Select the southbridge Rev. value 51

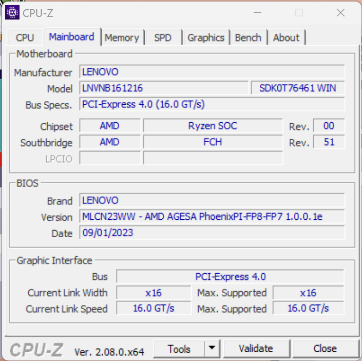click(329, 142)
